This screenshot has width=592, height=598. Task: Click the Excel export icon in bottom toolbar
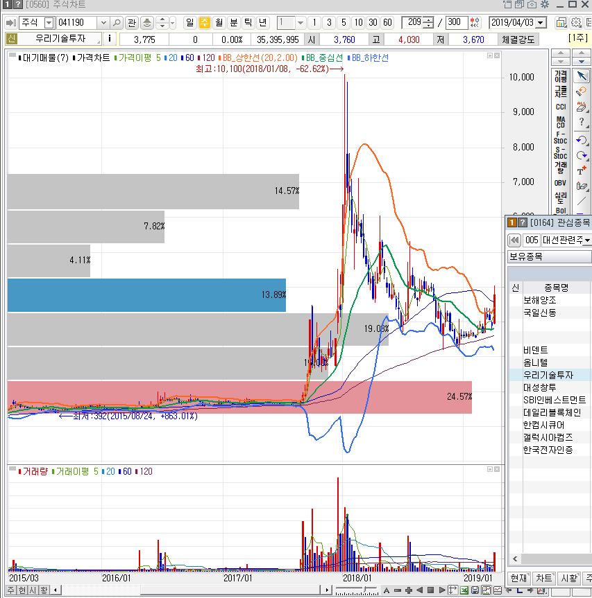tap(464, 590)
